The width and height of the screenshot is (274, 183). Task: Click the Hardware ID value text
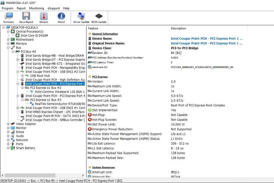(x=202, y=67)
